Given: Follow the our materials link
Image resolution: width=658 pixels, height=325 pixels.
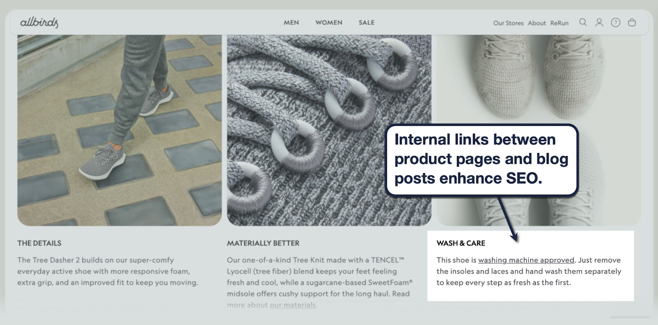Looking at the screenshot, I should coord(293,305).
